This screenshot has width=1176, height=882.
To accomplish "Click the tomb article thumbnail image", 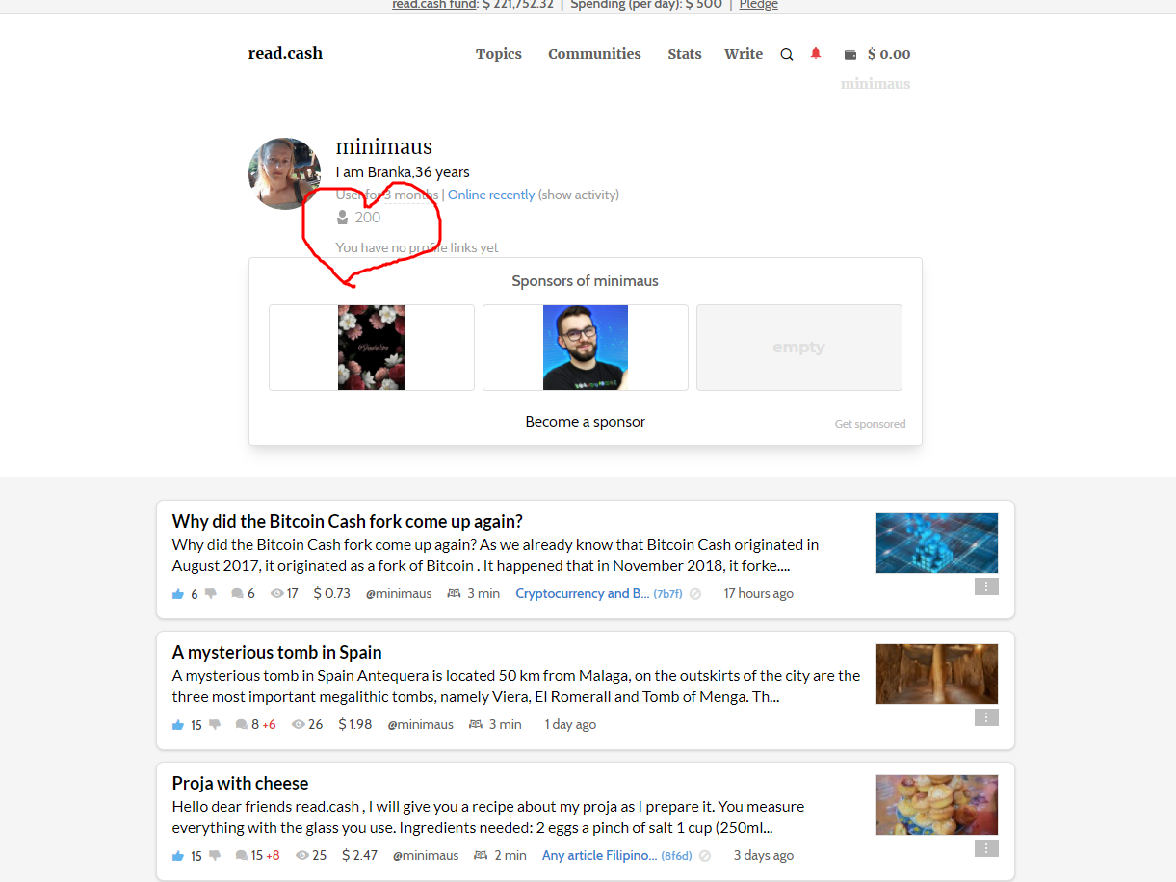I will pyautogui.click(x=937, y=674).
